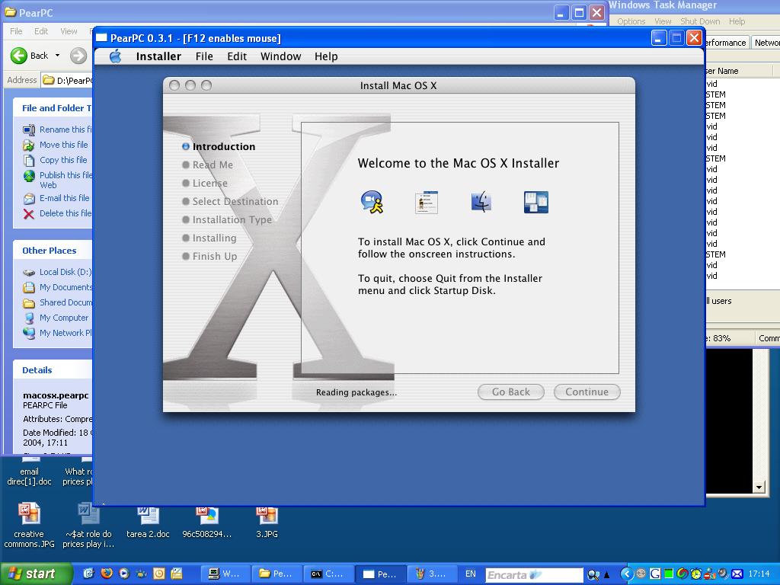Screen dimensions: 780x585
Task: Click the Go Back button in installer
Action: 511,392
